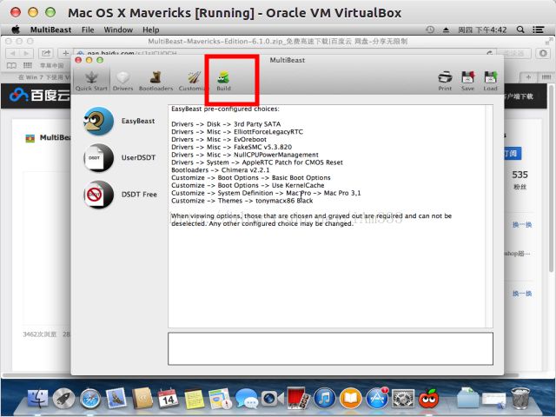Click line 'Drivers -> Disk -> 3rd Party SATA'

pyautogui.click(x=226, y=124)
